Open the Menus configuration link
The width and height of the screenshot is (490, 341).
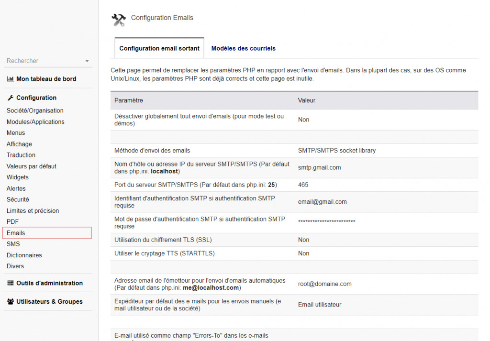16,133
